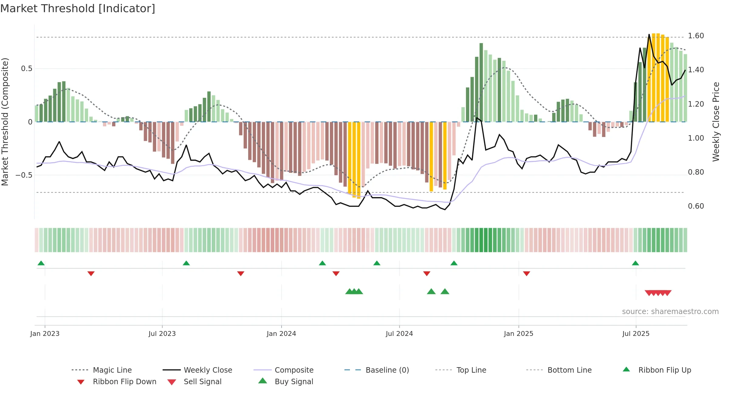Click the 'Jan 2025' x-axis label

519,333
